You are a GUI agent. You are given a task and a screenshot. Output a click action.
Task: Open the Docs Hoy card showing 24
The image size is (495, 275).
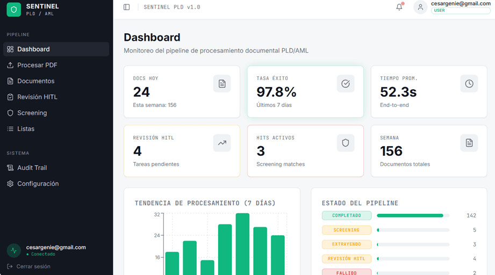(182, 92)
